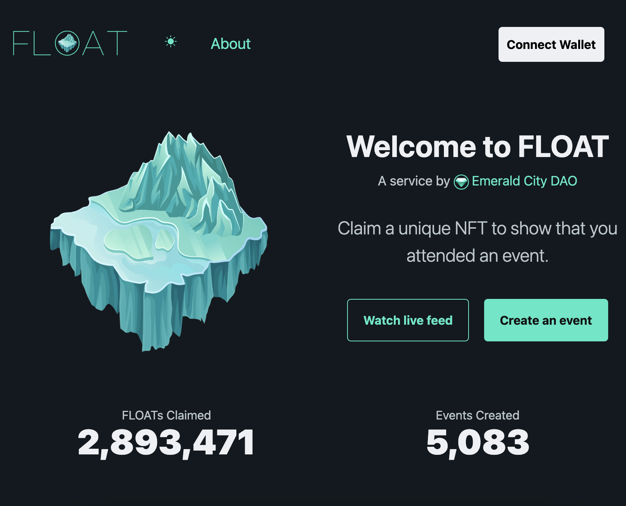
Task: Click the circle emblem inside the FLOAT wordmark
Action: (68, 42)
